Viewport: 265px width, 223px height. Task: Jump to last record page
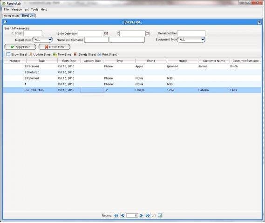148,215
